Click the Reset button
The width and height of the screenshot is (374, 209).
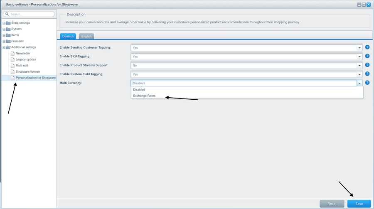point(332,204)
